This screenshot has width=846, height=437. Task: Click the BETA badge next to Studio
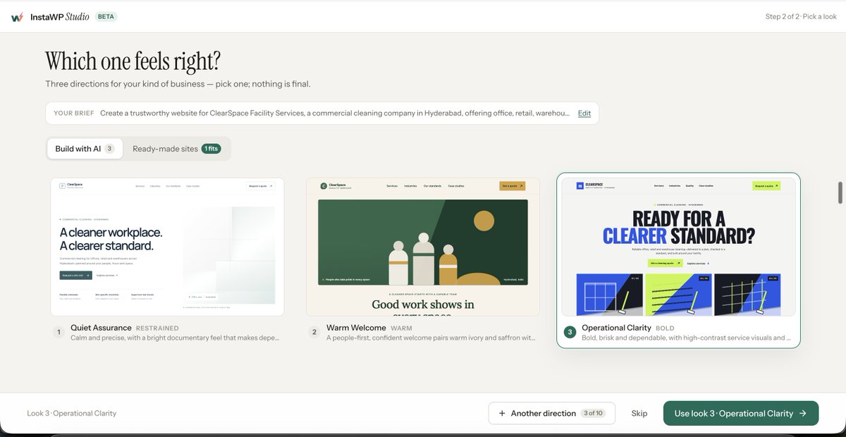[106, 16]
